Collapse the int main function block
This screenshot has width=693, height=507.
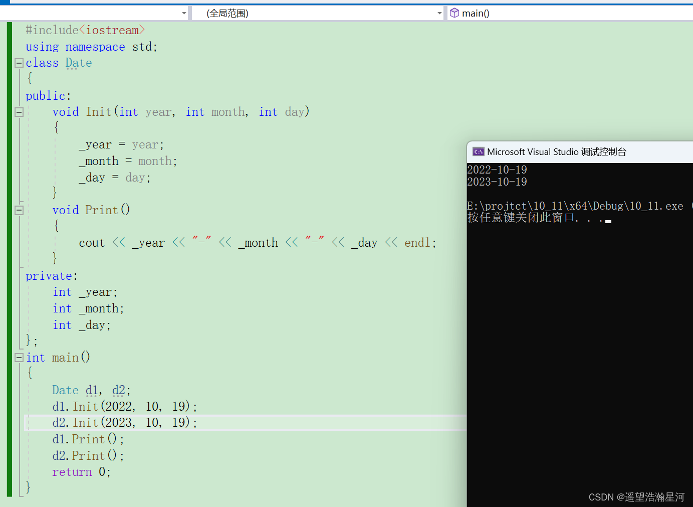[x=19, y=358]
